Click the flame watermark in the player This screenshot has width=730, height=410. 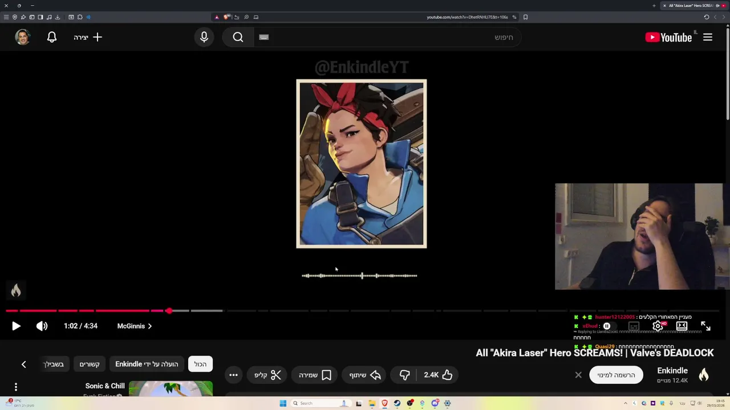(16, 290)
